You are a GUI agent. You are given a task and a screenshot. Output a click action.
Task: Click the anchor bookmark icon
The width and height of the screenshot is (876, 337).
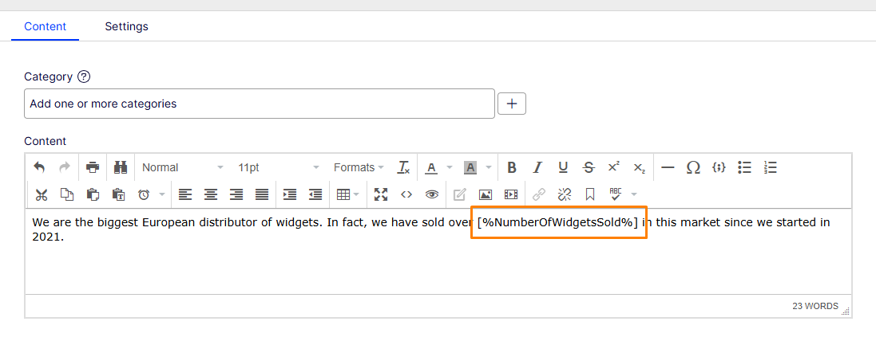click(x=590, y=194)
